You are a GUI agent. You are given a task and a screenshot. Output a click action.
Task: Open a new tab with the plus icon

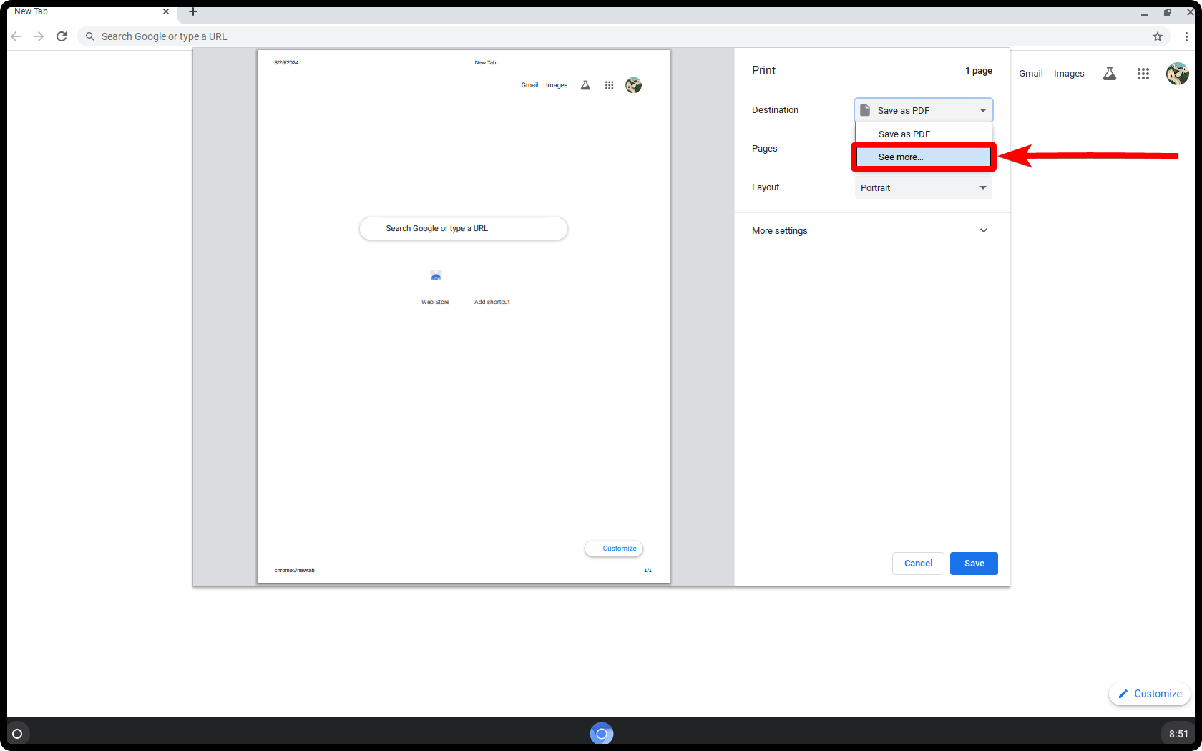tap(193, 11)
